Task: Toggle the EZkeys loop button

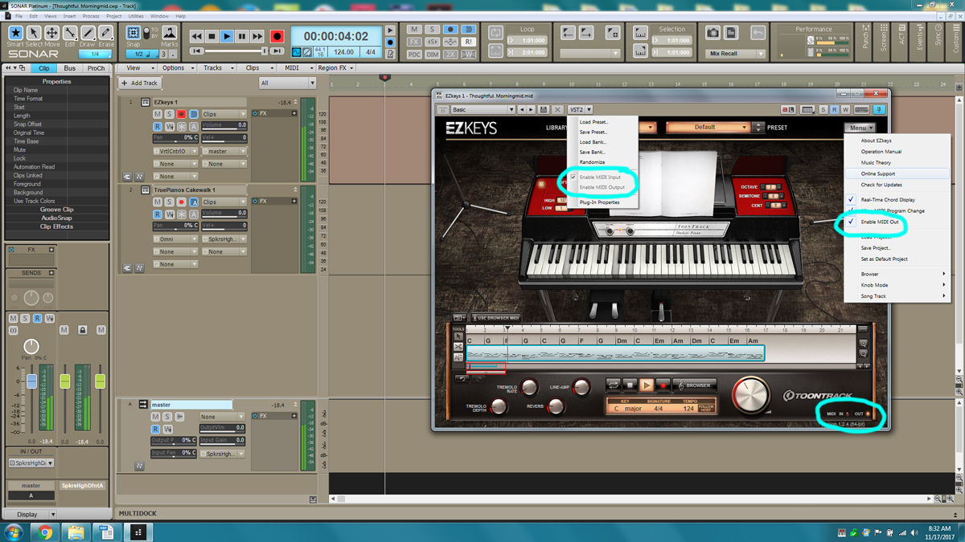Action: coord(613,385)
